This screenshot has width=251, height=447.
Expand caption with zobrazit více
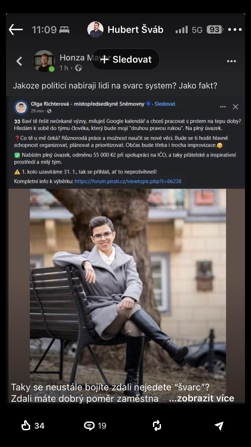[x=201, y=398]
